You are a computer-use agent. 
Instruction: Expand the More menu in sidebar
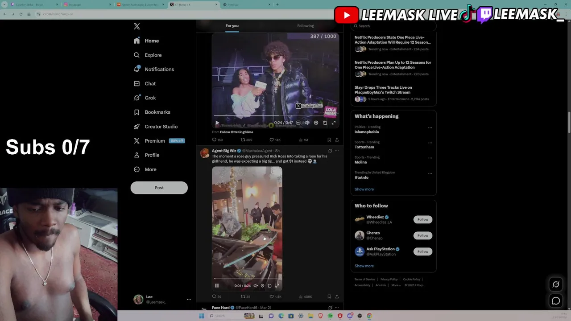(145, 169)
